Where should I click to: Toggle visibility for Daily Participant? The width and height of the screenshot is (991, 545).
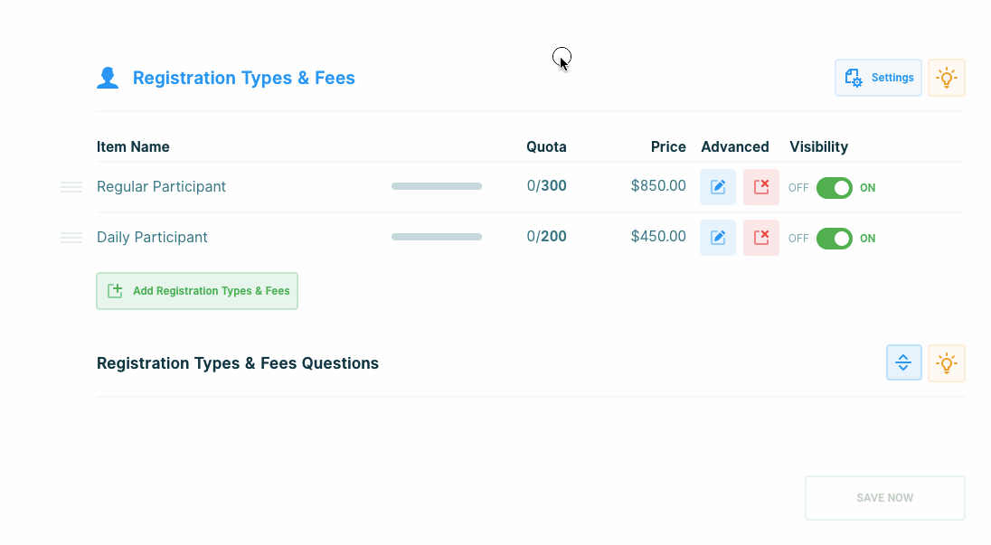[834, 239]
